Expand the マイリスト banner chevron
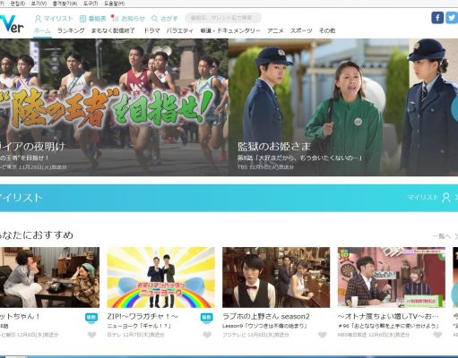The height and width of the screenshot is (358, 458). point(456,198)
